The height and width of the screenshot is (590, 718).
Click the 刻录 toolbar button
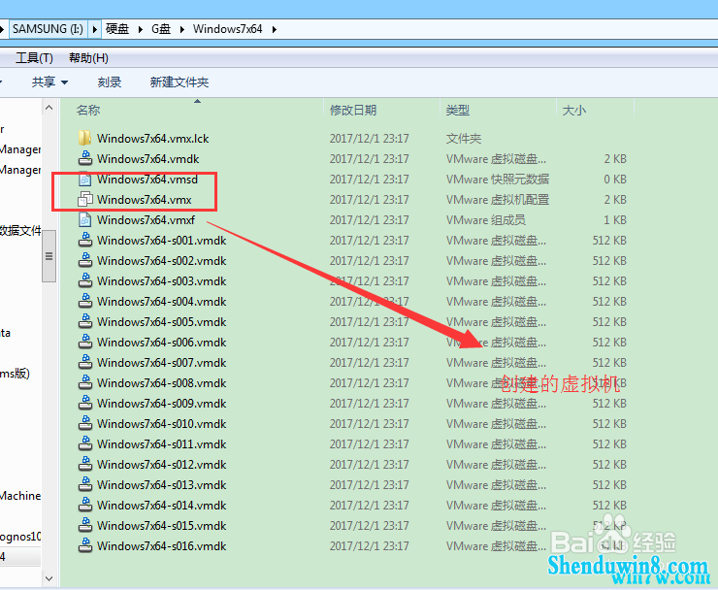pos(110,82)
